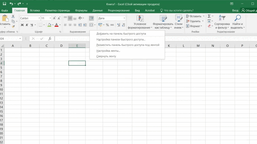Open Условное форматирование dropdown
Screen dimensions: 257x144
[x=140, y=22]
